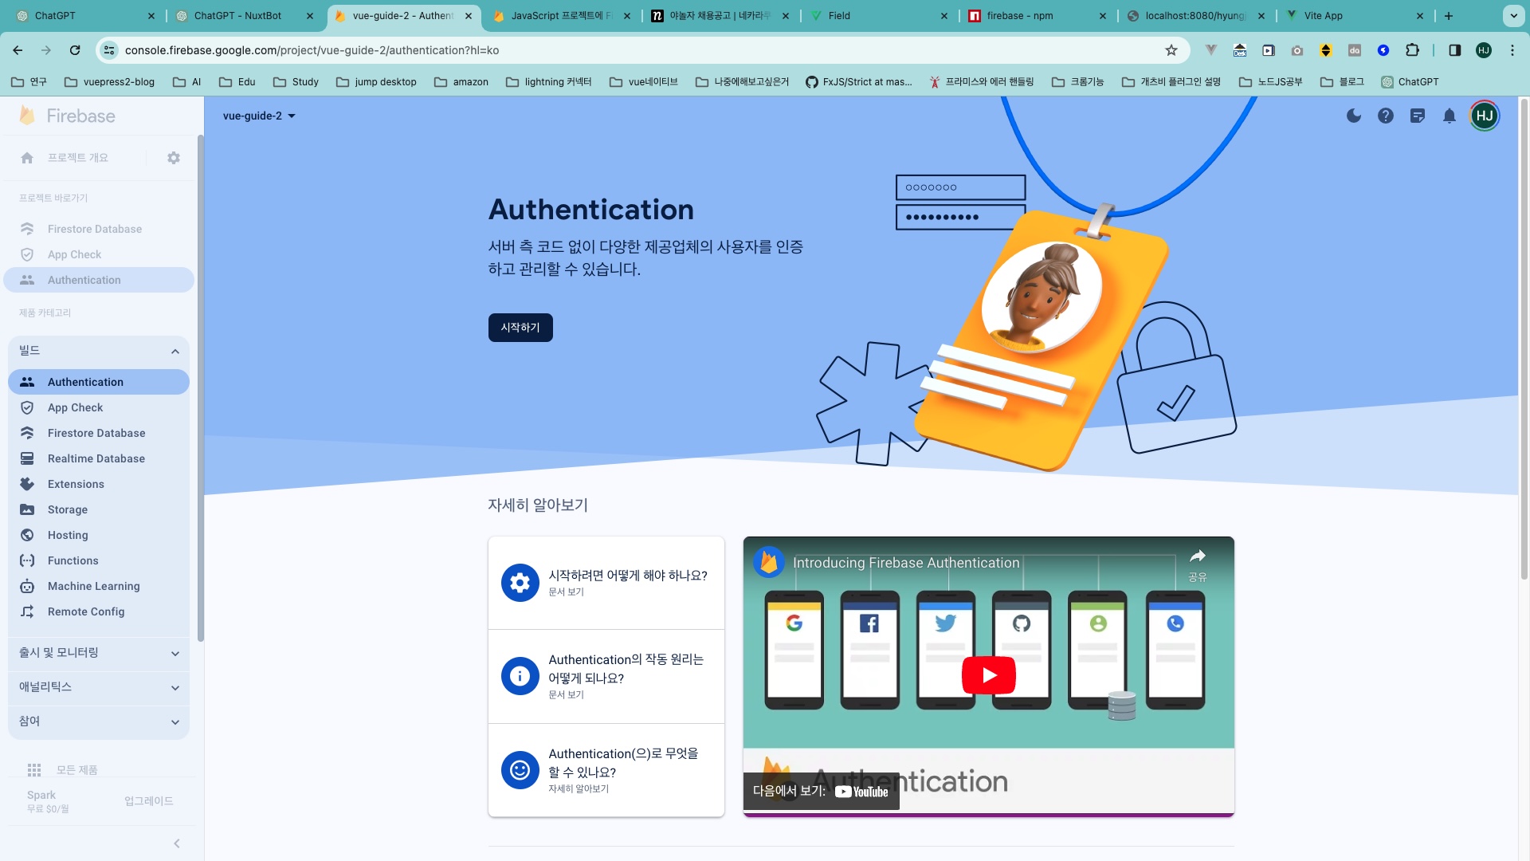Open Chrome extensions puzzle icon
The height and width of the screenshot is (861, 1530).
pyautogui.click(x=1412, y=50)
